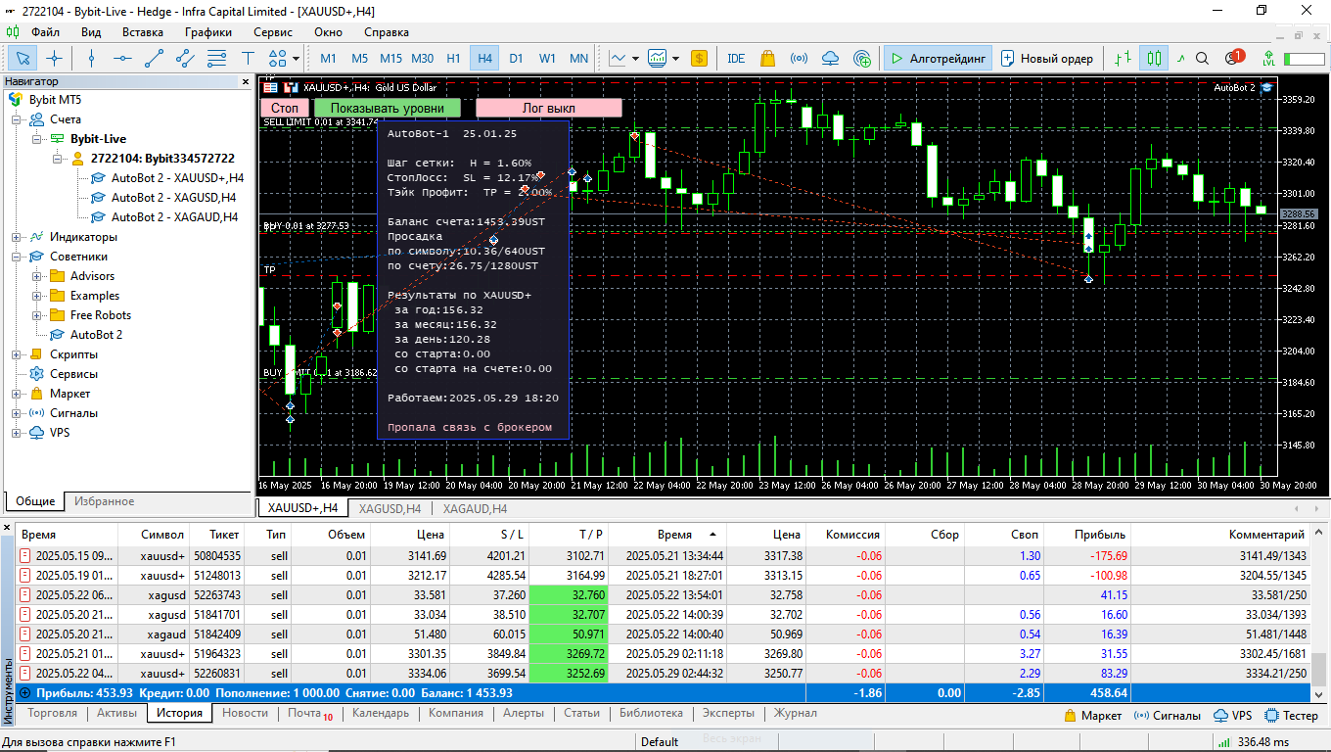The image size is (1331, 752).
Task: Open Tester in bottom panel bar
Action: click(x=1291, y=715)
